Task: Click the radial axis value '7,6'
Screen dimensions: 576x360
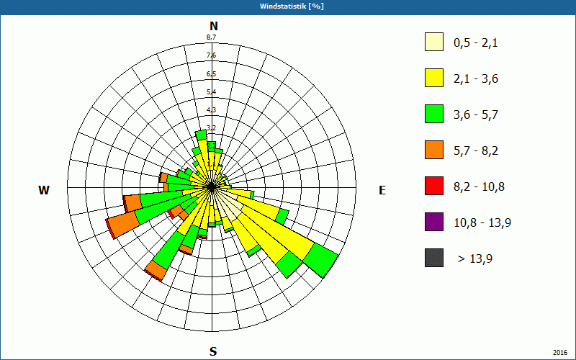Action: tap(211, 55)
